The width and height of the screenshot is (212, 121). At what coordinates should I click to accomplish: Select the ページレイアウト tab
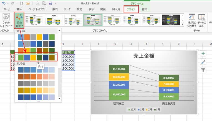(38, 9)
